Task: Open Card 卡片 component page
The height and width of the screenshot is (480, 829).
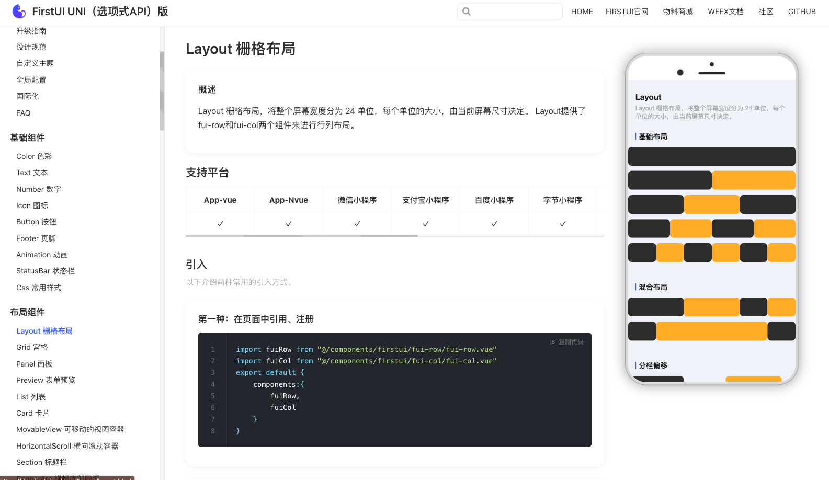Action: 33,413
